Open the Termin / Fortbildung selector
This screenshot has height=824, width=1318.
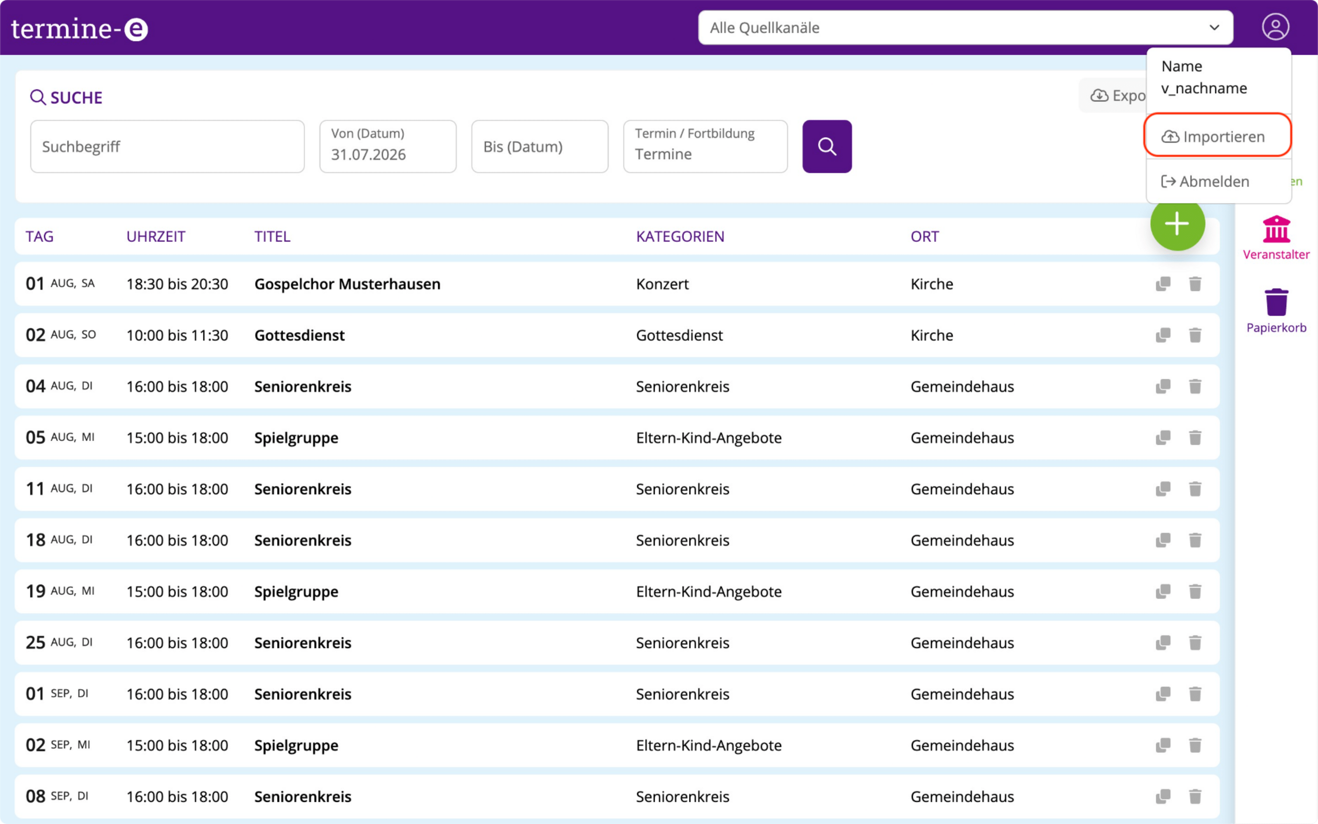(705, 146)
